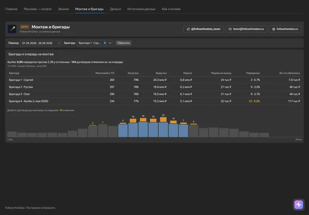
Task: Go to the Деньги tab
Action: tap(115, 9)
